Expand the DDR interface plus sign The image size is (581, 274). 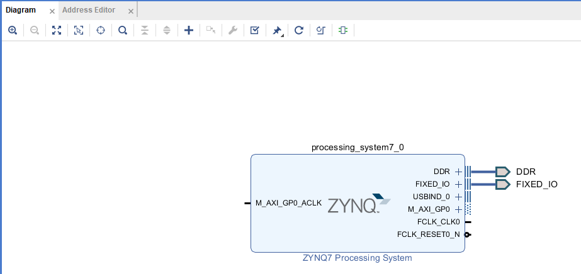(458, 172)
